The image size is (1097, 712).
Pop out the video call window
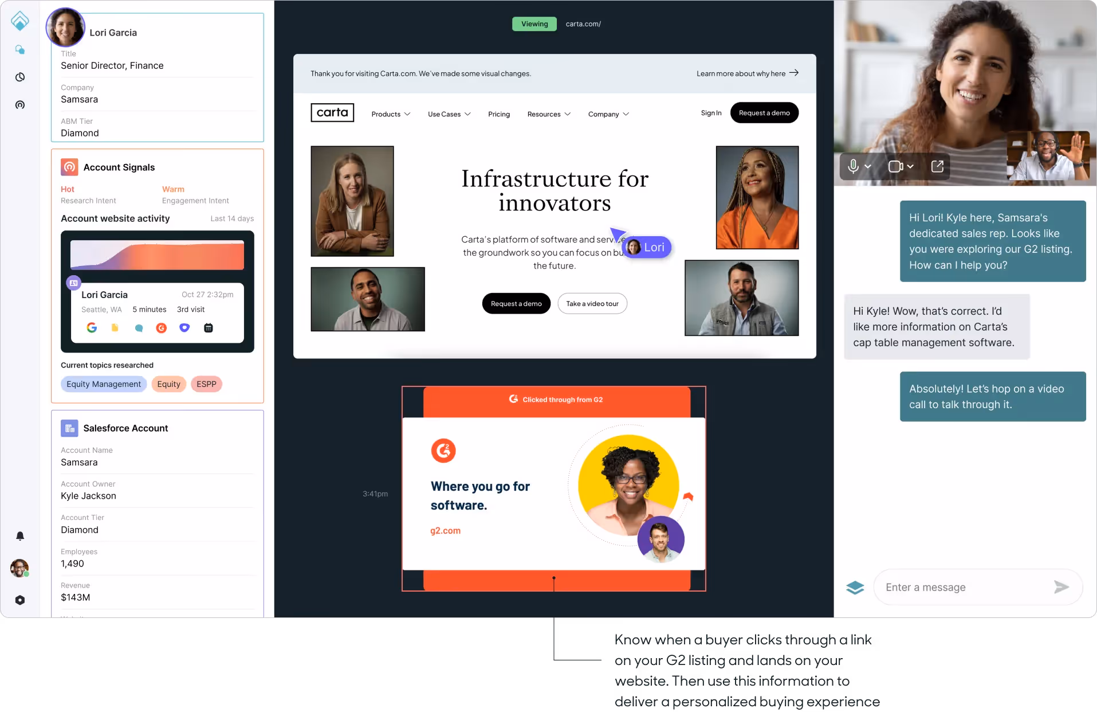point(937,166)
